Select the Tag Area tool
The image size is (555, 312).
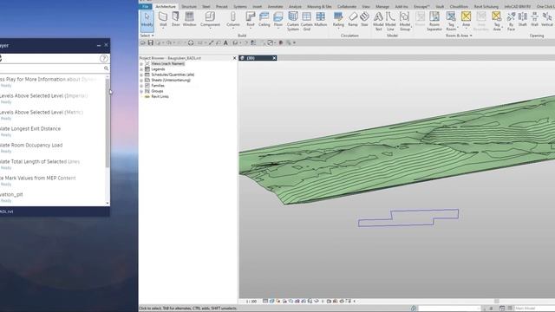tap(497, 21)
